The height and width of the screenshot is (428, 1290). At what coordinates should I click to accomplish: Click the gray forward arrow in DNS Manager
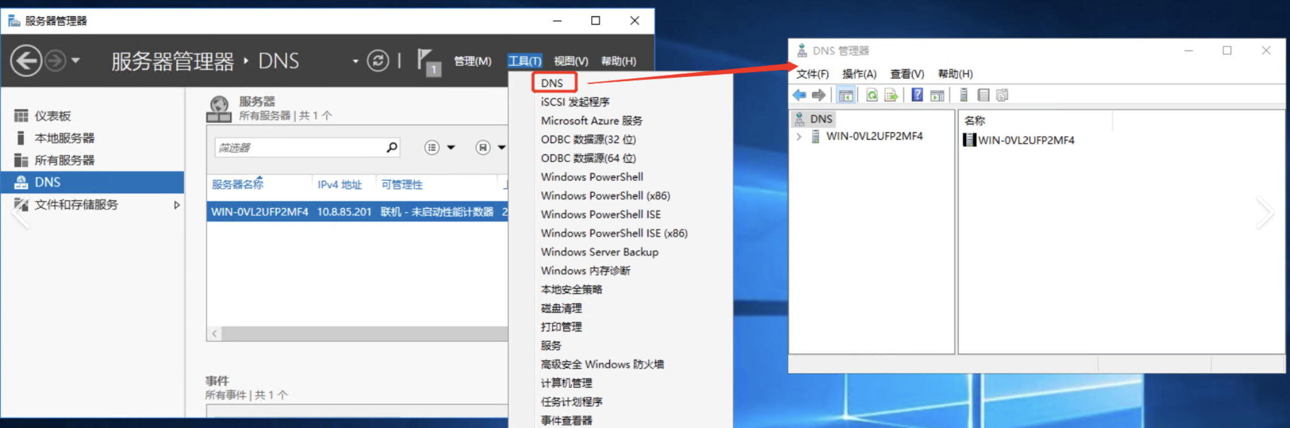point(818,95)
